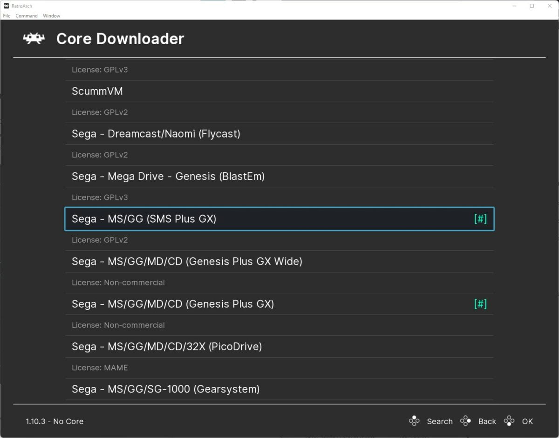
Task: Open the Command menu
Action: click(27, 16)
